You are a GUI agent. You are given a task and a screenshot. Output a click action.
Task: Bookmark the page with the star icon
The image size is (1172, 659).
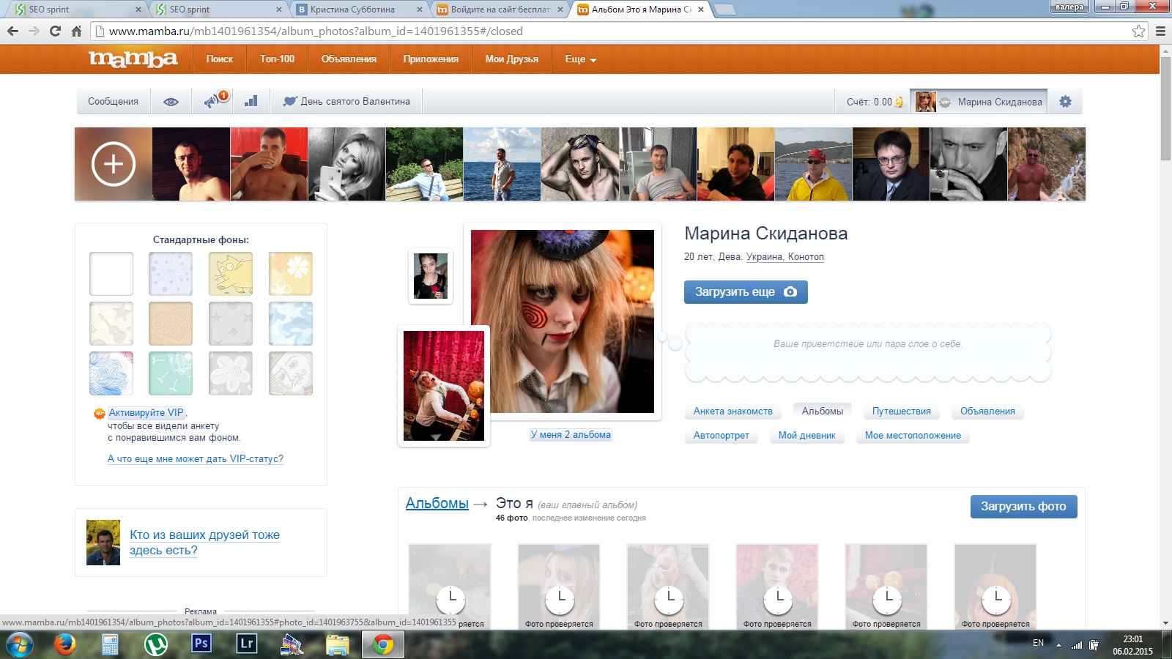coord(1138,31)
